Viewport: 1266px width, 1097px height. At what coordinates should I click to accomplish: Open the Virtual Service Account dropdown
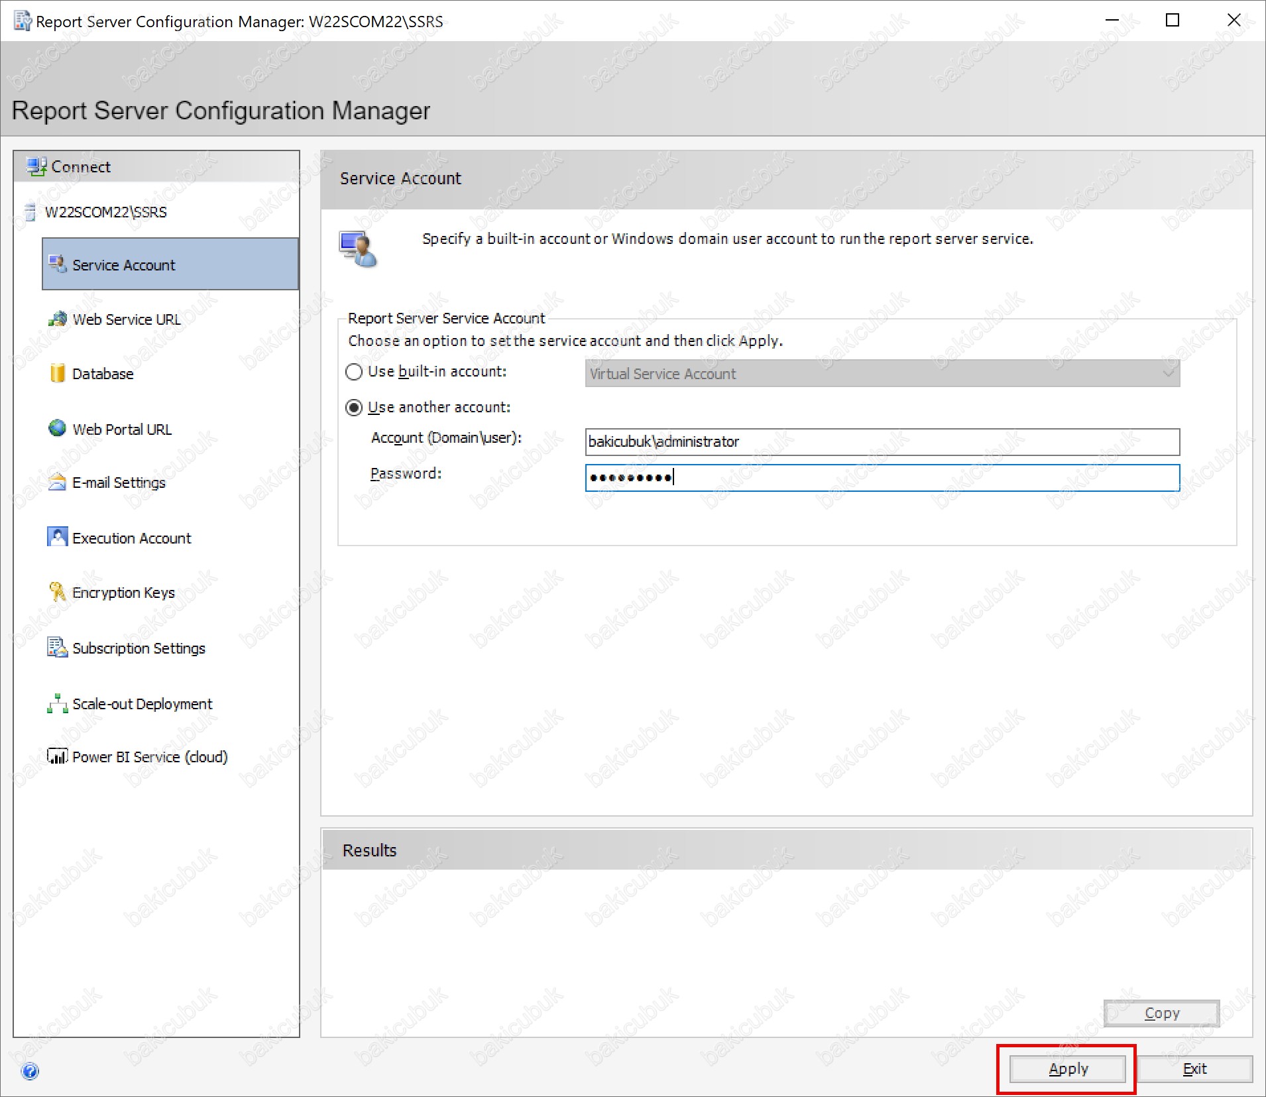pos(882,374)
